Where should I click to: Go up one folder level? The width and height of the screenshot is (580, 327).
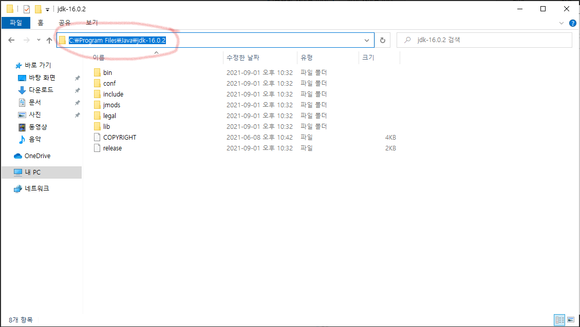(x=49, y=40)
